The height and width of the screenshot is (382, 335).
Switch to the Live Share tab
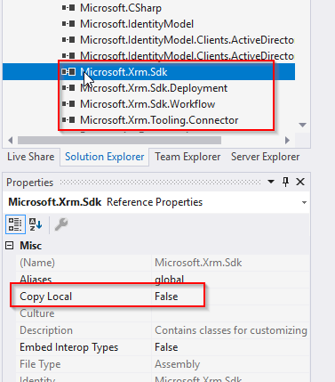[x=31, y=157]
